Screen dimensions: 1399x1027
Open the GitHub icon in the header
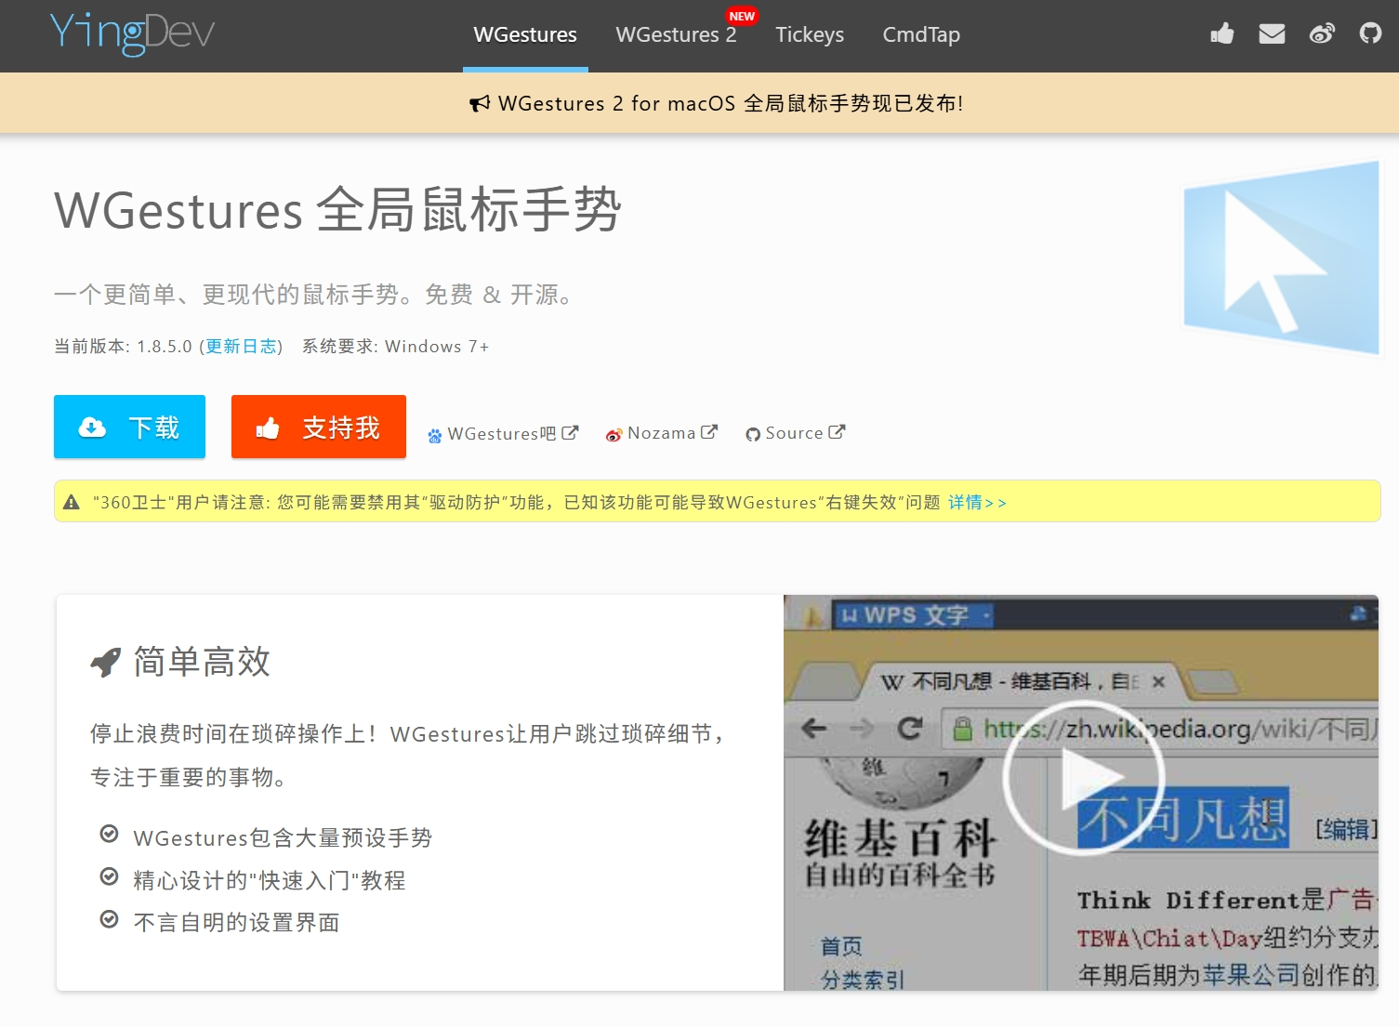tap(1370, 34)
